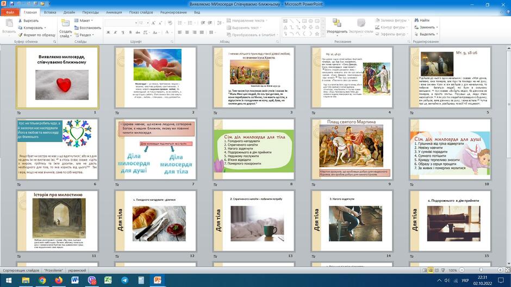Click the Заменить icon in editing group
Viewport: 511px width, 287px height.
[416, 27]
